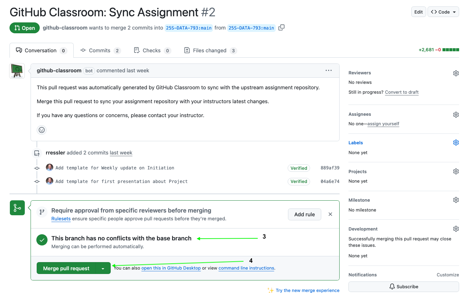This screenshot has height=293, width=470.
Task: Click assign yourself link
Action: coord(383,124)
